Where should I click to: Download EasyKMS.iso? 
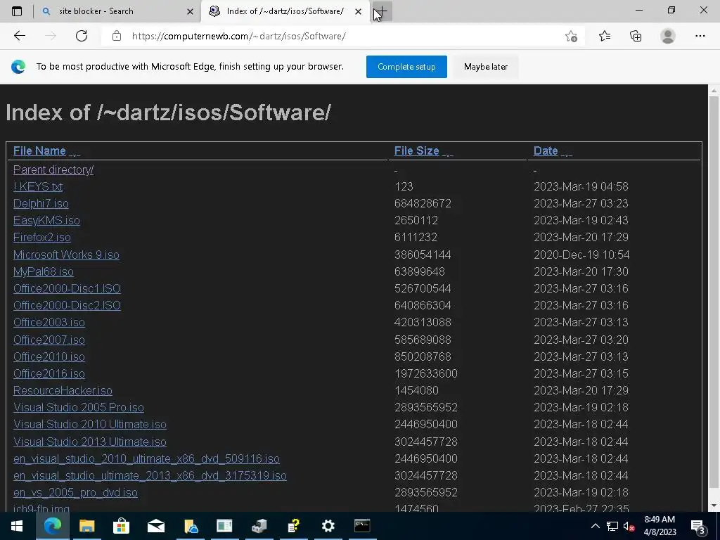pos(46,220)
